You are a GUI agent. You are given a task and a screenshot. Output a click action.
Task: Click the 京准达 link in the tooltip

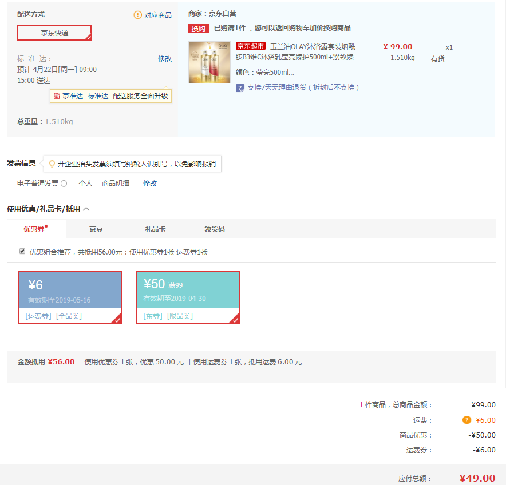pyautogui.click(x=73, y=96)
